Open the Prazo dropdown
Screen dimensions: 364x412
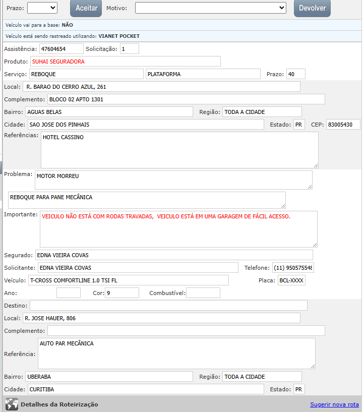click(42, 8)
